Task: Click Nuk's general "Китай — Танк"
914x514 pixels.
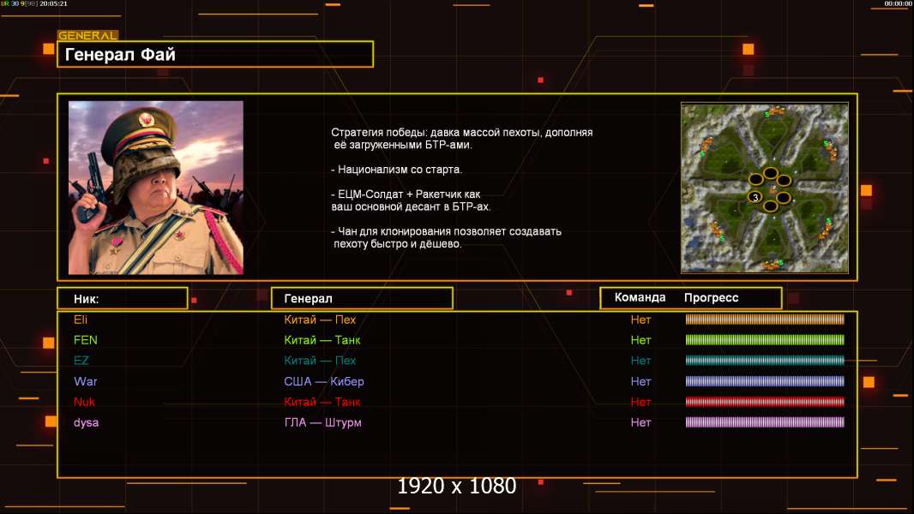Action: pos(322,402)
